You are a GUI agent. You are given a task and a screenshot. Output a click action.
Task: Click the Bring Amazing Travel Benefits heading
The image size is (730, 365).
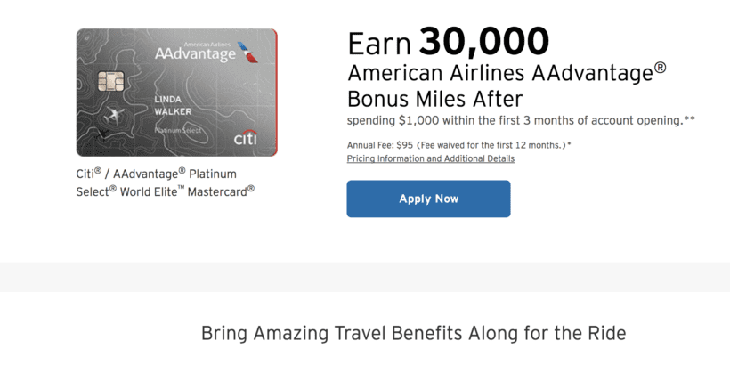pyautogui.click(x=413, y=333)
